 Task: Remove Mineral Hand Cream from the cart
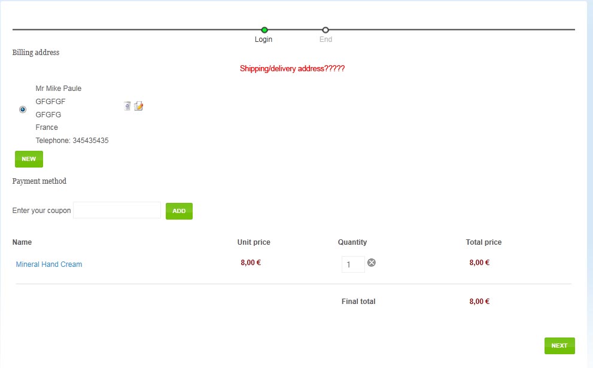click(372, 263)
